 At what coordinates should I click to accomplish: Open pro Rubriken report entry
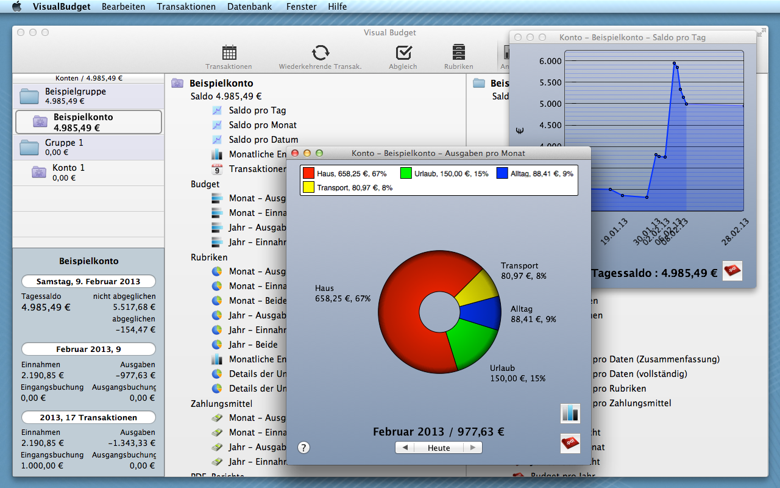[619, 389]
